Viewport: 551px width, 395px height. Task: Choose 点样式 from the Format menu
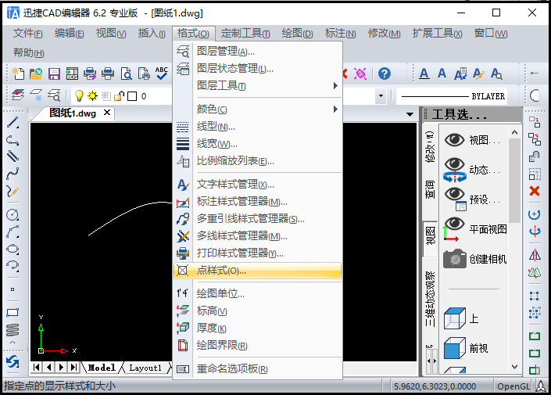tap(258, 271)
